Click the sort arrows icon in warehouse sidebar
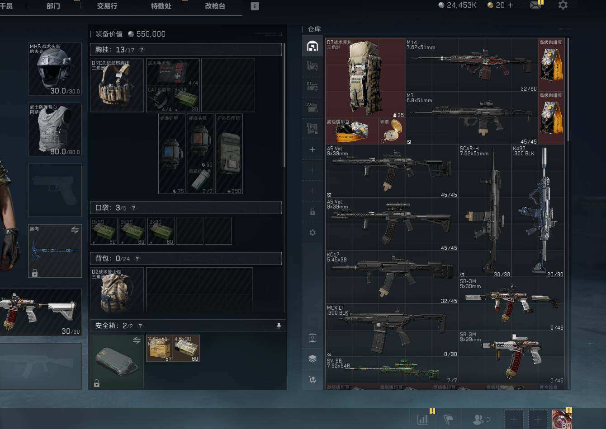The image size is (606, 429). coord(312,379)
